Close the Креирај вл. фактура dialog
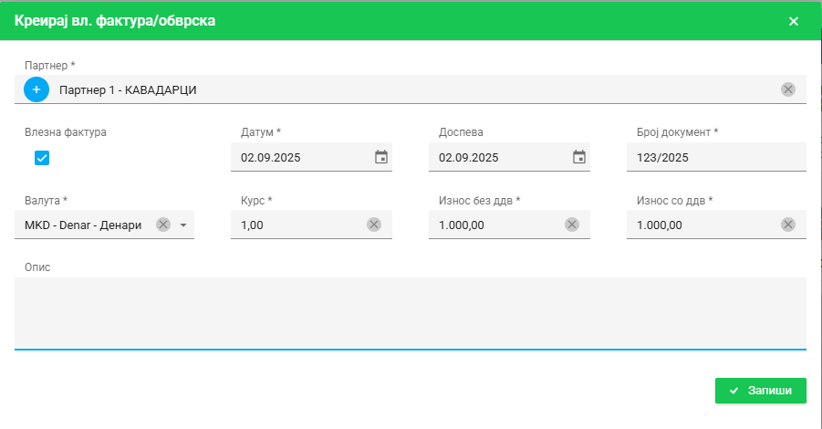The image size is (822, 429). pyautogui.click(x=793, y=21)
